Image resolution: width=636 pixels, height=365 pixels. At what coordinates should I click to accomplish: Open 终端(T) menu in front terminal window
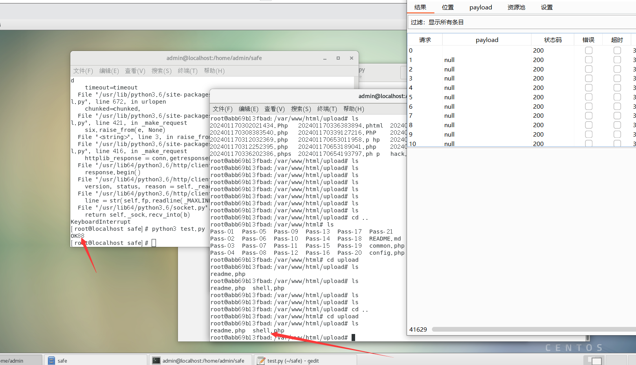pos(327,109)
